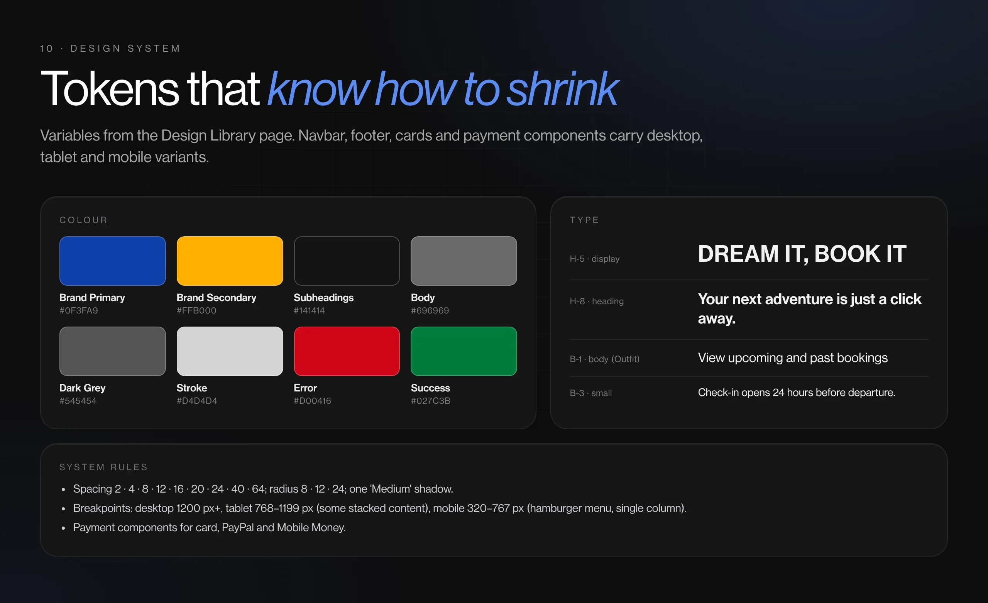Viewport: 988px width, 603px height.
Task: Click the 'SYSTEM RULES' panel heading
Action: coord(103,467)
